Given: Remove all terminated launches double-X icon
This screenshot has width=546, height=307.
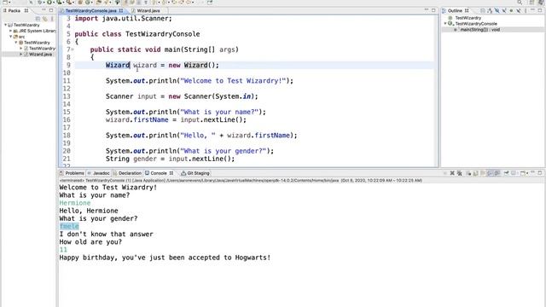Looking at the screenshot, I should 459,173.
